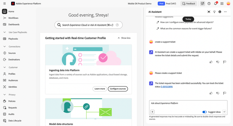
Task: Open Profiles in sidebar
Action: click(9, 74)
